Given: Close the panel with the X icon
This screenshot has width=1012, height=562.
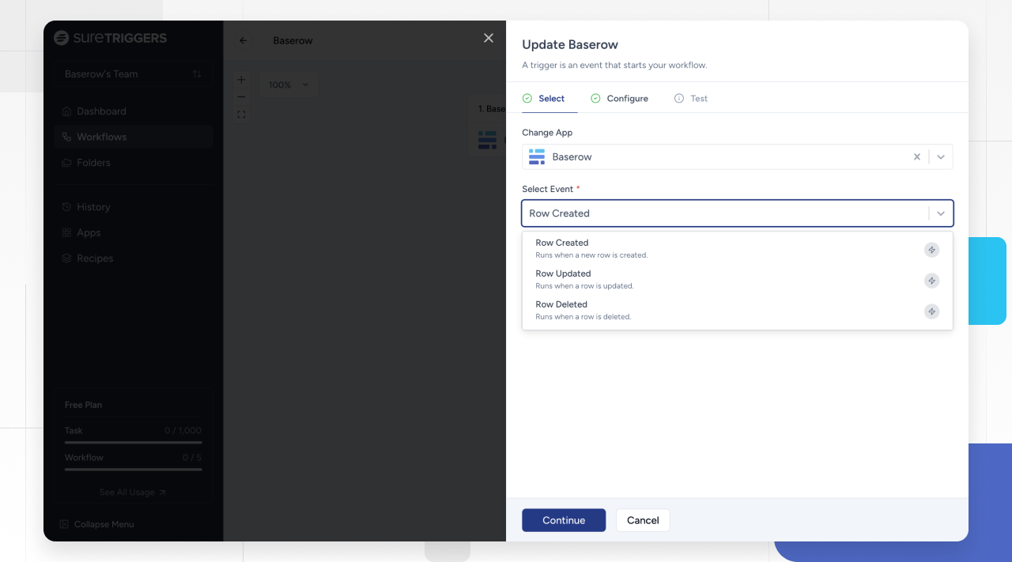Looking at the screenshot, I should [489, 38].
